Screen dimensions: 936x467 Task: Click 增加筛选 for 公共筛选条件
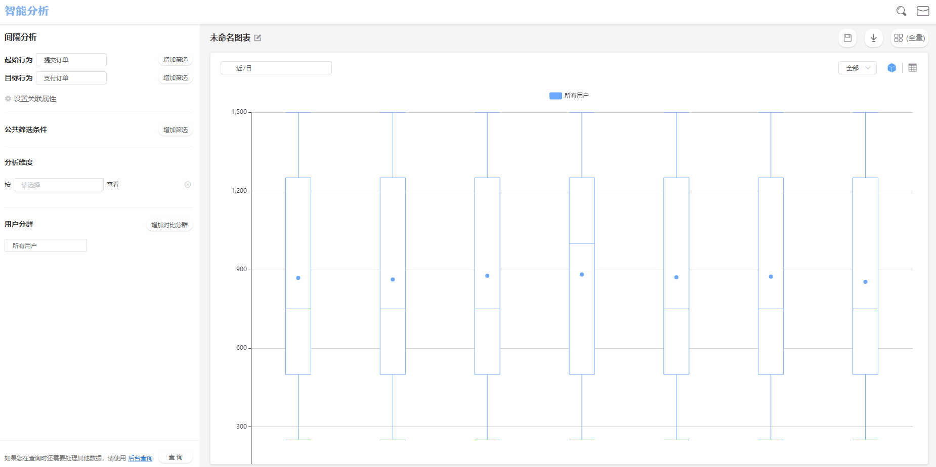click(x=176, y=130)
